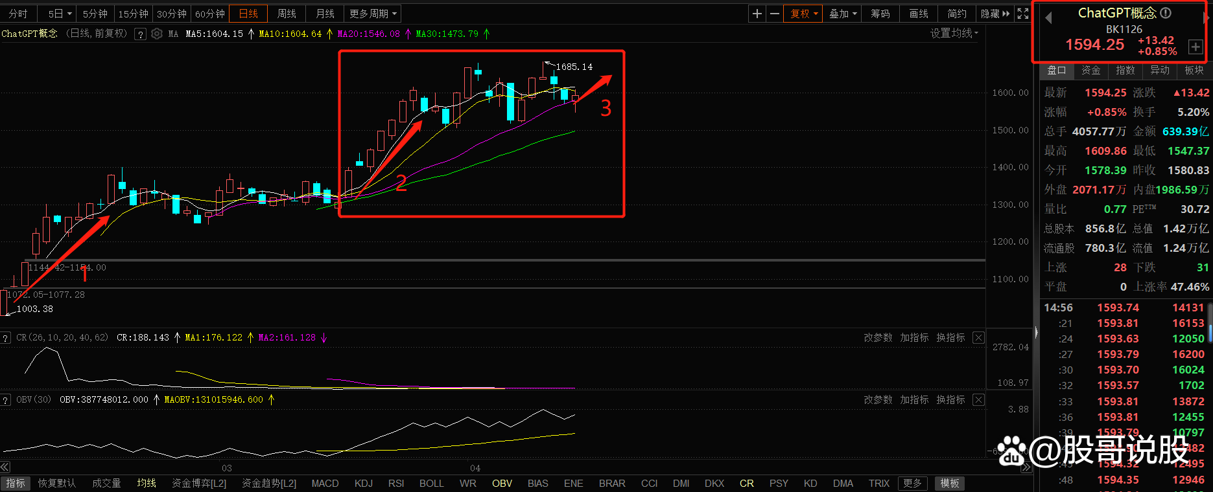Select BIAS indicator
Screen dimensions: 1213x492
tap(538, 484)
